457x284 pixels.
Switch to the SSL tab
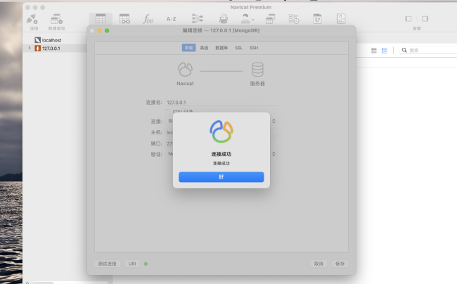pyautogui.click(x=239, y=48)
